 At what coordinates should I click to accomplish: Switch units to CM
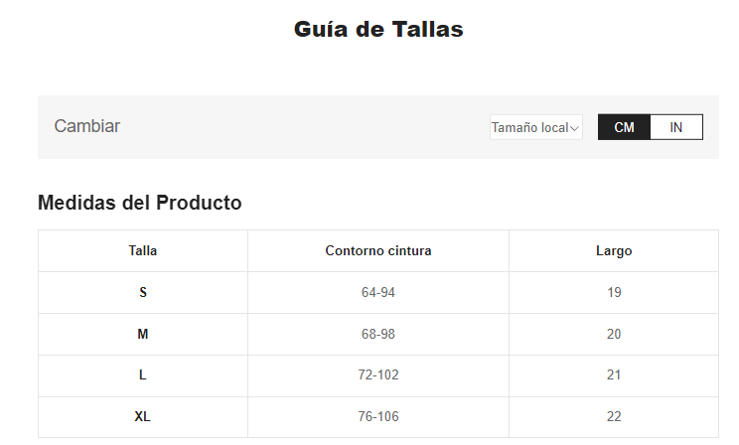[624, 127]
